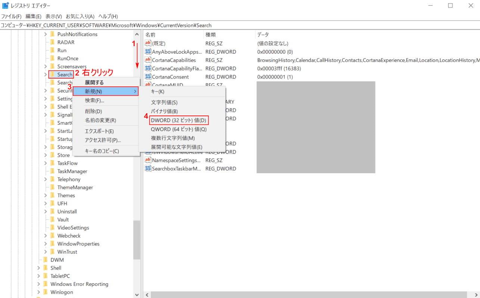Screen dimensions: 480x298
Task: Click the 種類 column header
Action: pyautogui.click(x=229, y=35)
